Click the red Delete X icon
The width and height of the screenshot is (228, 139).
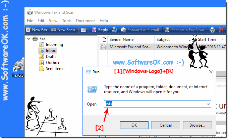(x=221, y=30)
